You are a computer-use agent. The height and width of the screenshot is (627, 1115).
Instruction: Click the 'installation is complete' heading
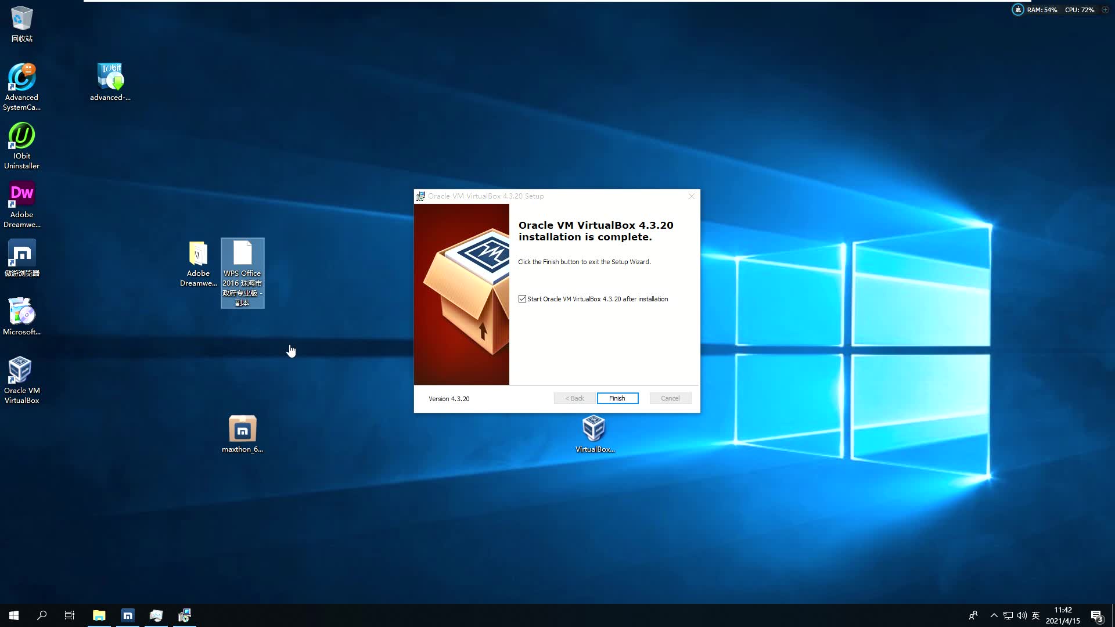(x=596, y=231)
